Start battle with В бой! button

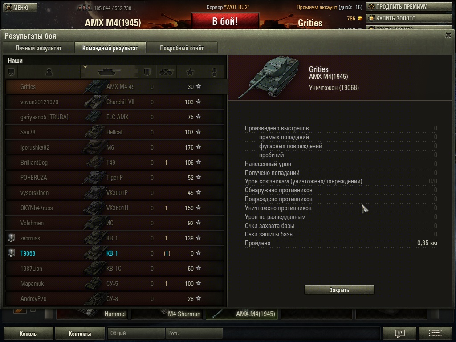point(225,21)
